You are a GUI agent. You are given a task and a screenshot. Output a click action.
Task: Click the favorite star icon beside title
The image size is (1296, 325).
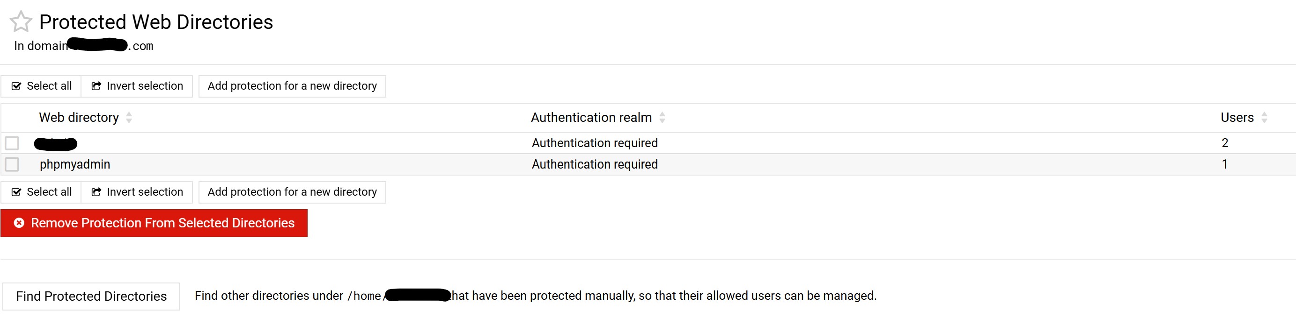[x=21, y=21]
